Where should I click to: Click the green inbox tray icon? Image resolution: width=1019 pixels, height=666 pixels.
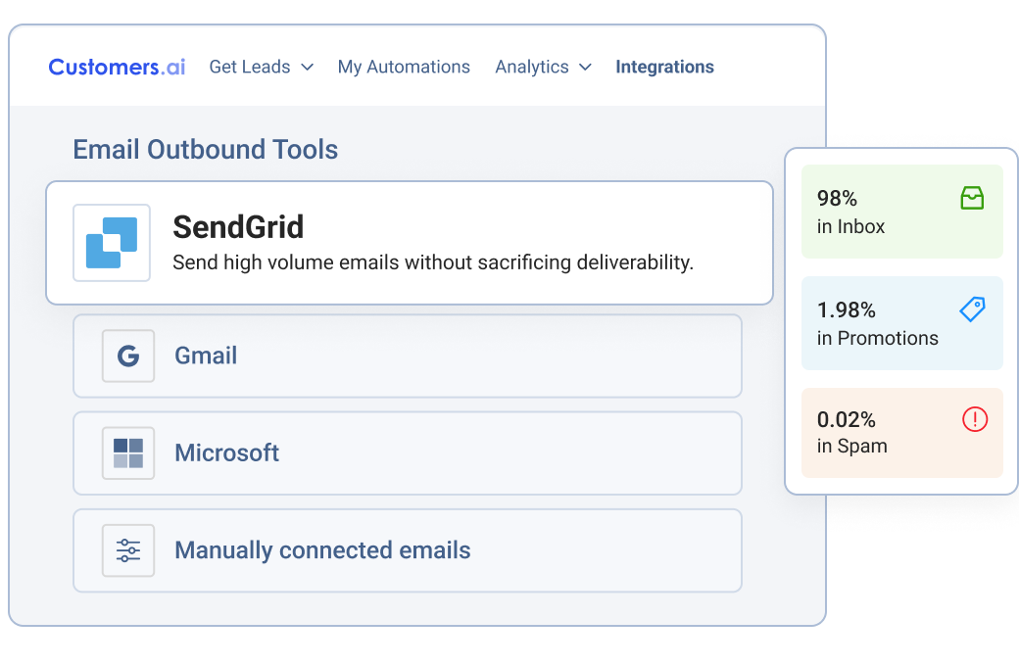pos(972,199)
